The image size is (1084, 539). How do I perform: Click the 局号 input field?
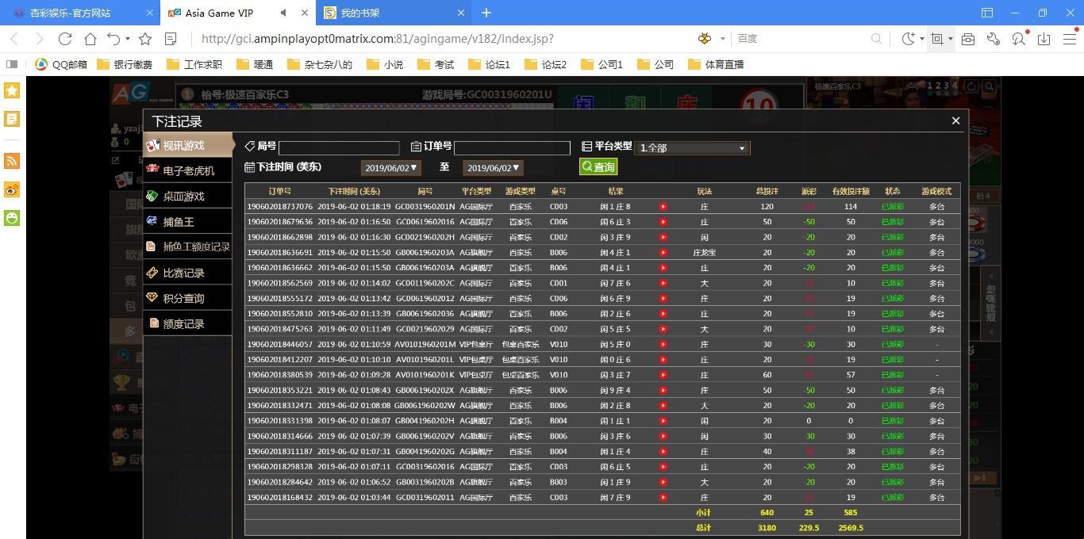339,148
